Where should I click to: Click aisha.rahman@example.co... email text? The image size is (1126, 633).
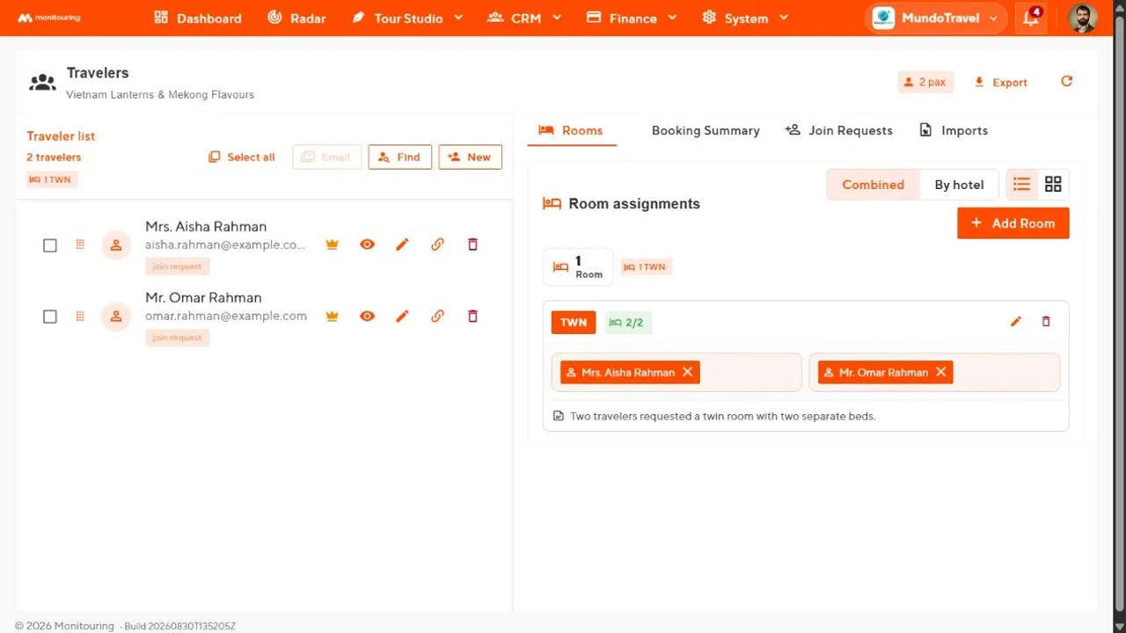point(225,245)
